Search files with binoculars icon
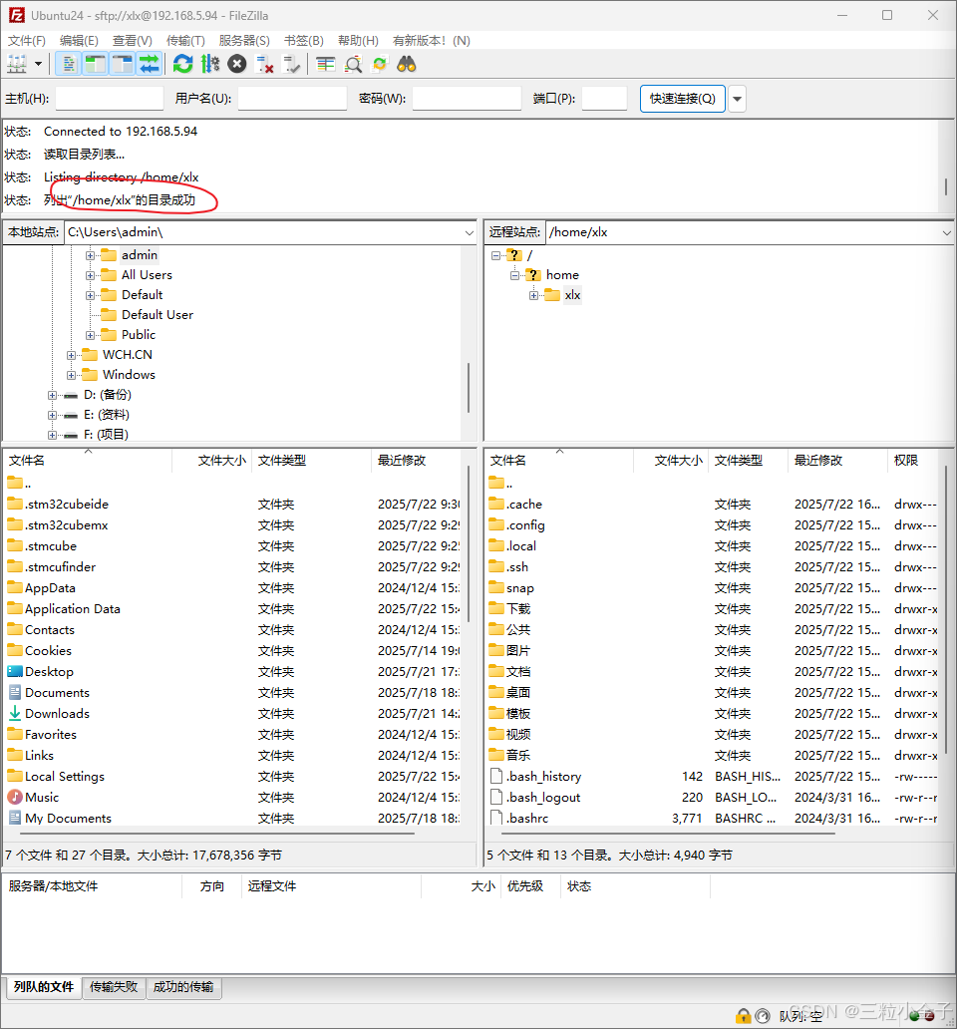This screenshot has width=957, height=1029. (407, 64)
